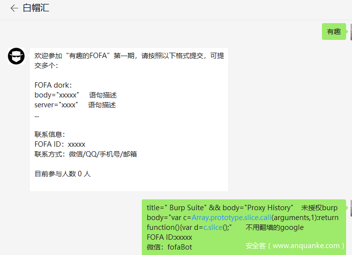Open my avatar beside the Burp Suite message
The height and width of the screenshot is (255, 352).
click(351, 208)
